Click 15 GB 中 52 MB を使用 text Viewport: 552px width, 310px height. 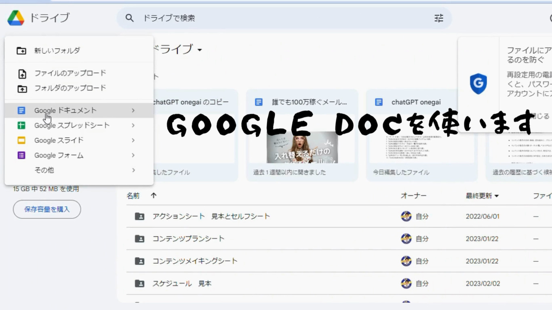coord(46,189)
